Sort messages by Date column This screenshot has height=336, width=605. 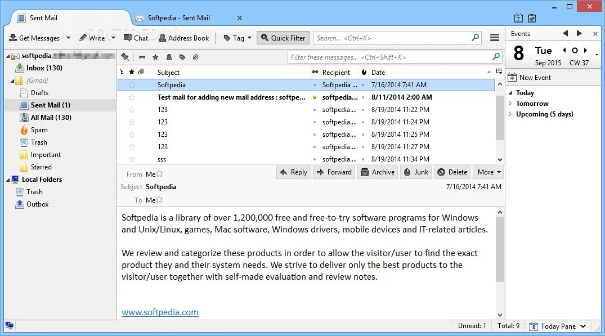[x=378, y=72]
